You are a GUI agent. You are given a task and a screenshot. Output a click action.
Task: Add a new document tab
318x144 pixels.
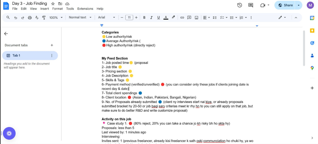(52, 45)
